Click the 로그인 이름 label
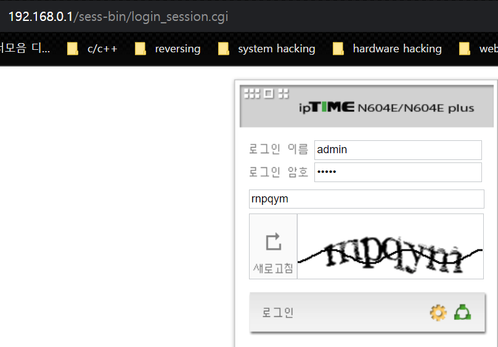 coord(279,149)
